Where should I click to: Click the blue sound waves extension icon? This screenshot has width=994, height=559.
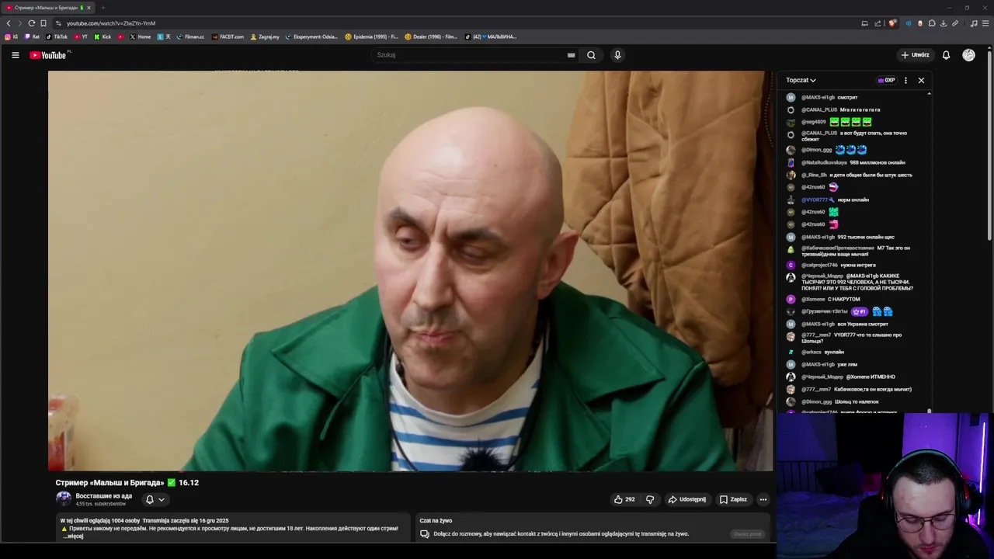(909, 23)
